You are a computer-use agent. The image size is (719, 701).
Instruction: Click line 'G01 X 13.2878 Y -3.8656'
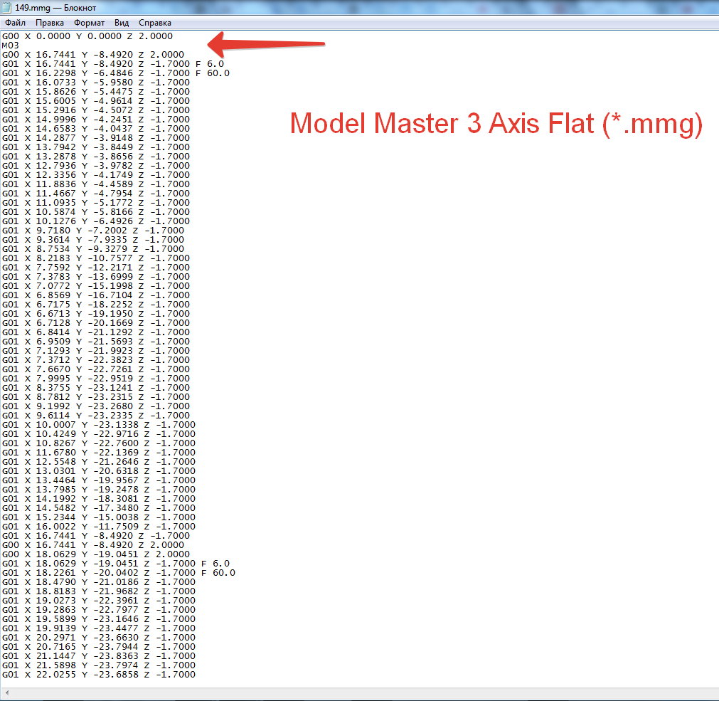tap(96, 157)
